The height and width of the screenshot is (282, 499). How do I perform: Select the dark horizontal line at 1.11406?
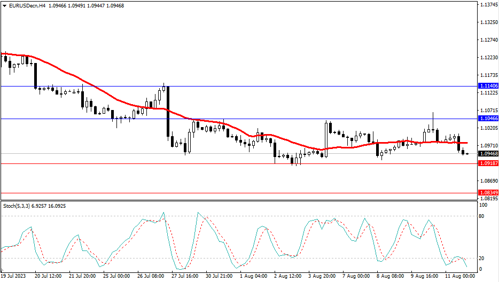pos(267,86)
